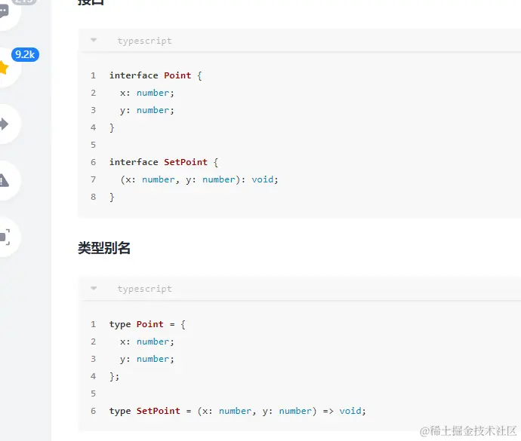521x441 pixels.
Task: Click typescript label on interface block
Action: pos(144,41)
